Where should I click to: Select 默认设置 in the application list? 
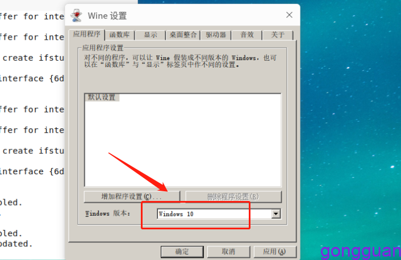(102, 97)
